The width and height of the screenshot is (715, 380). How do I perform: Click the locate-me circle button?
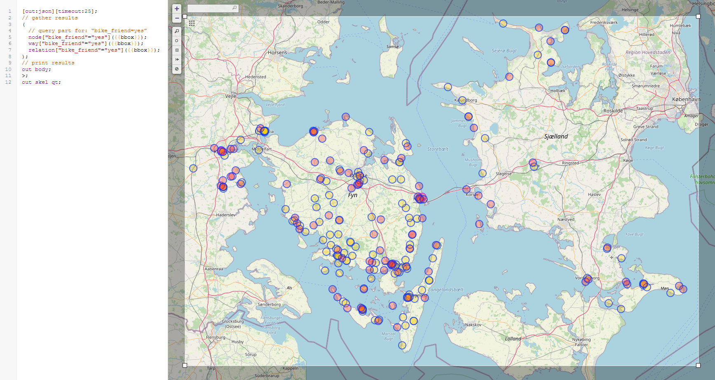coord(177,41)
